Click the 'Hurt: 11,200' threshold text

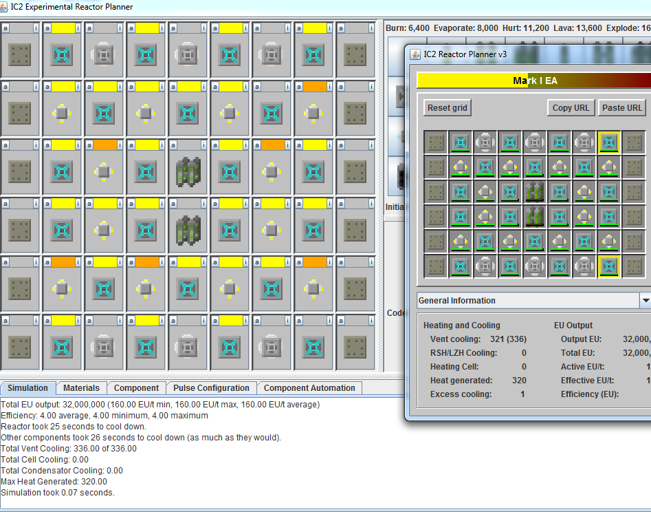pyautogui.click(x=526, y=28)
